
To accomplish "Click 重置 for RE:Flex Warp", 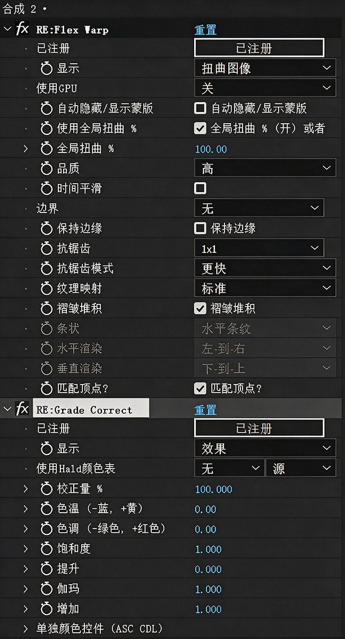I will coord(205,30).
